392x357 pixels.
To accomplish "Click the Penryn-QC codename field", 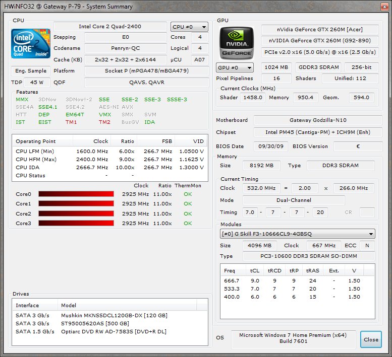I will [x=126, y=48].
